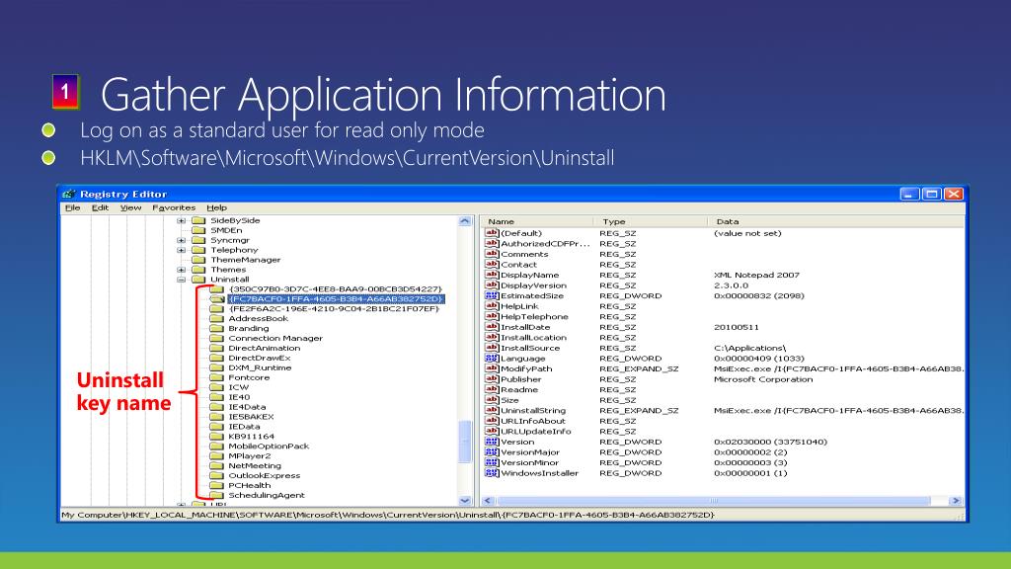1011x569 pixels.
Task: Click the Branding folder icon
Action: click(216, 328)
